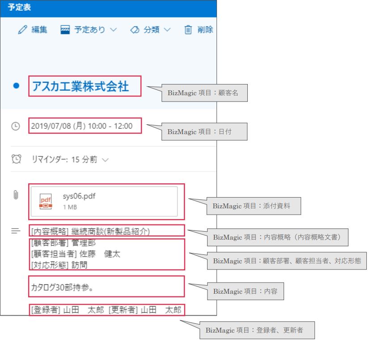The width and height of the screenshot is (369, 342).
Task: Click the 1 MB file size text
Action: [70, 207]
